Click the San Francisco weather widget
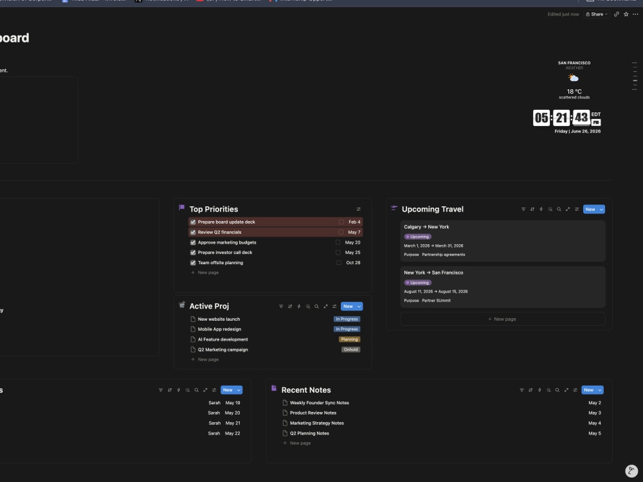The height and width of the screenshot is (482, 643). pyautogui.click(x=574, y=80)
